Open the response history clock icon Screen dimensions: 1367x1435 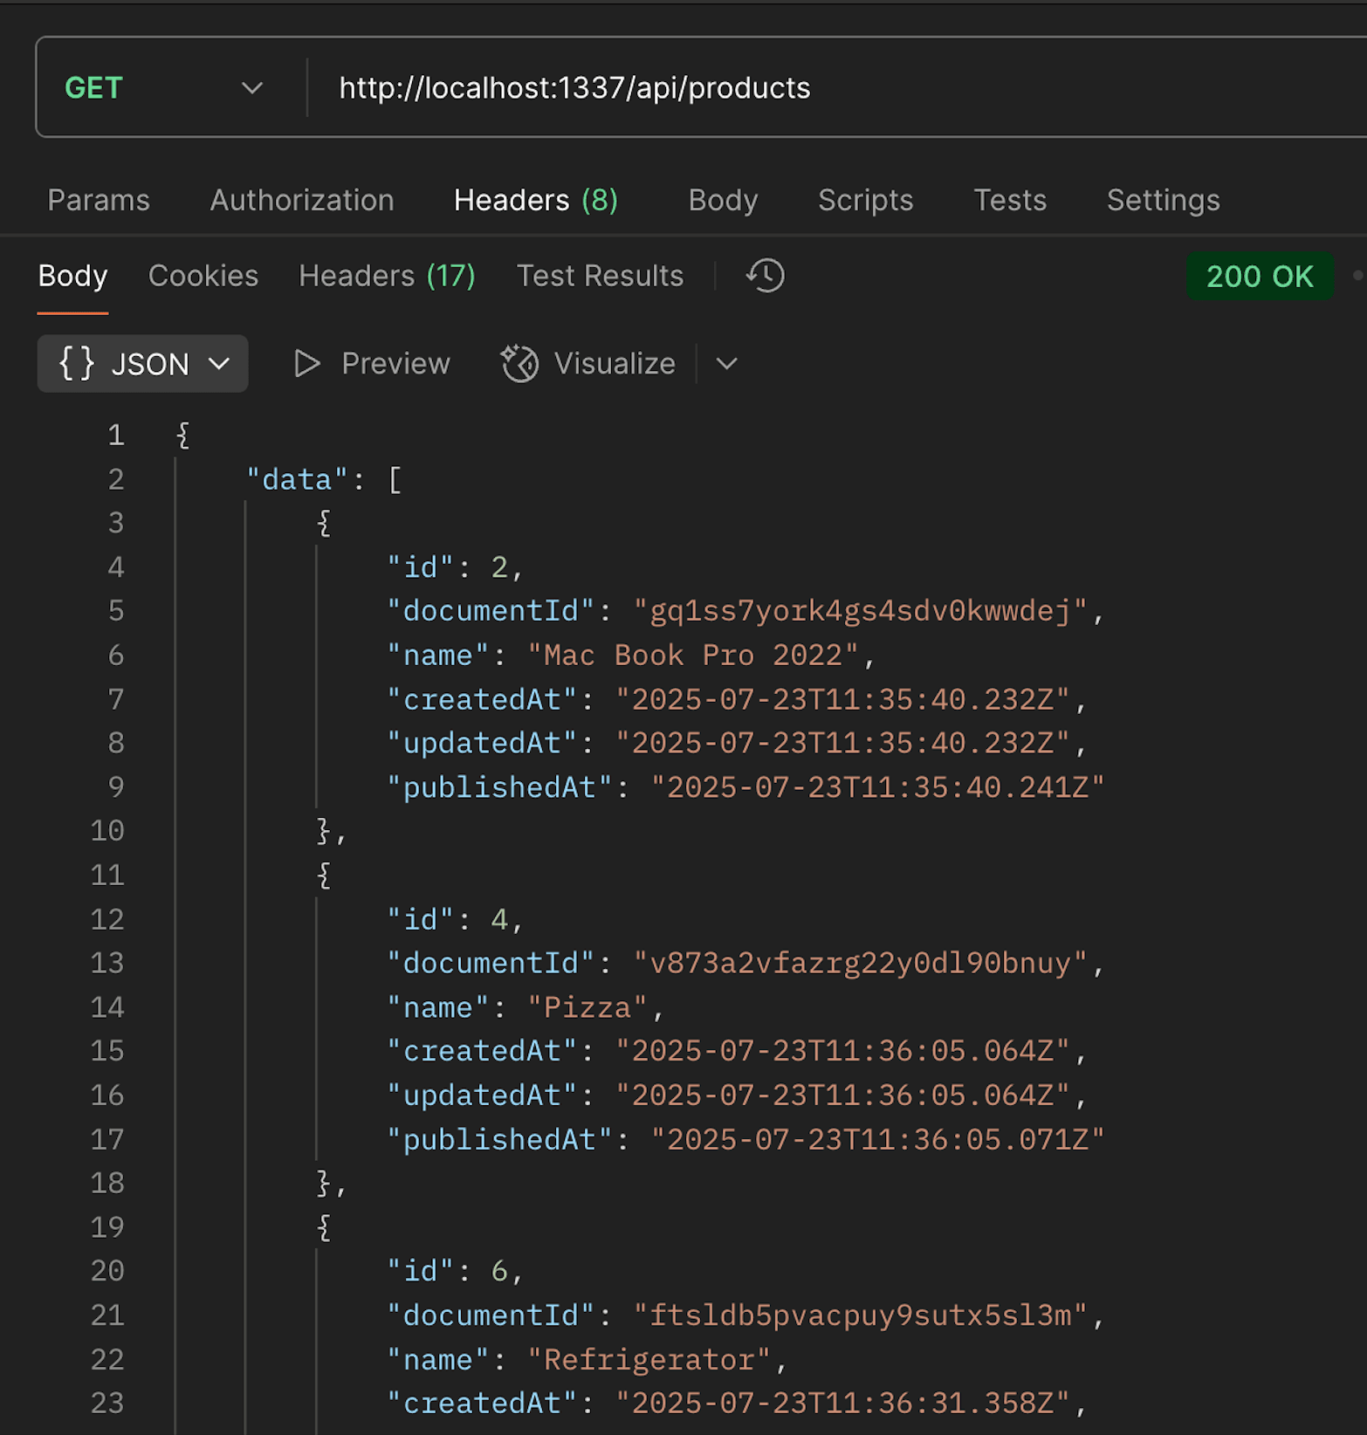[765, 276]
